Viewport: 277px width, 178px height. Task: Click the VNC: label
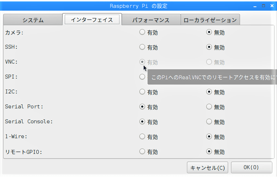pyautogui.click(x=11, y=62)
